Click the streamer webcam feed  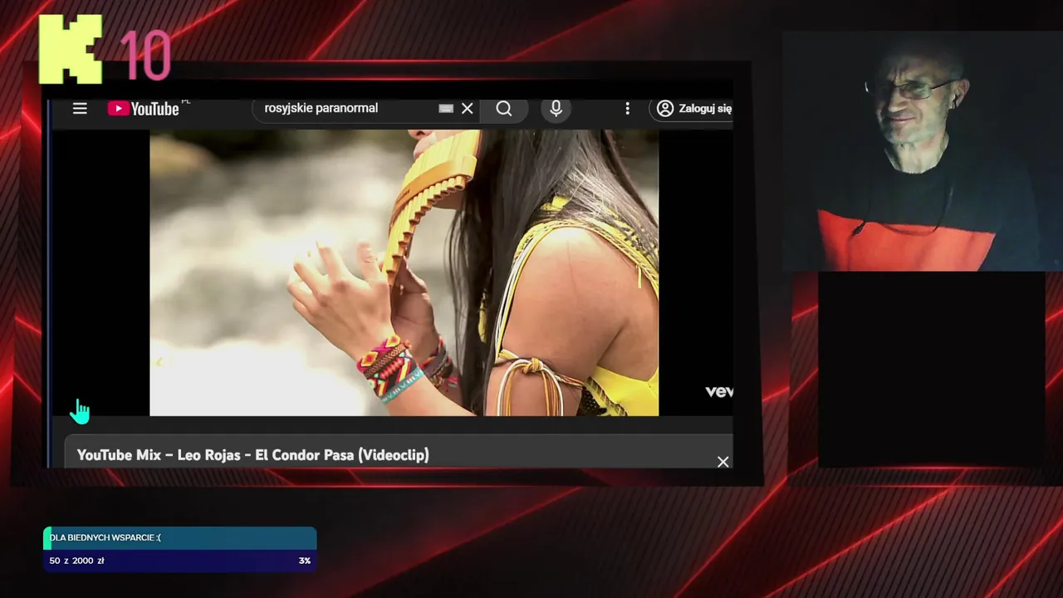click(x=923, y=152)
